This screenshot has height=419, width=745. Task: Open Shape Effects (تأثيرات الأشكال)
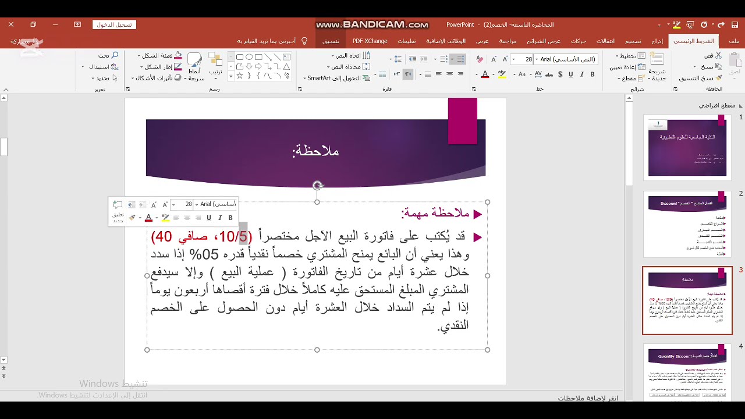pyautogui.click(x=156, y=78)
